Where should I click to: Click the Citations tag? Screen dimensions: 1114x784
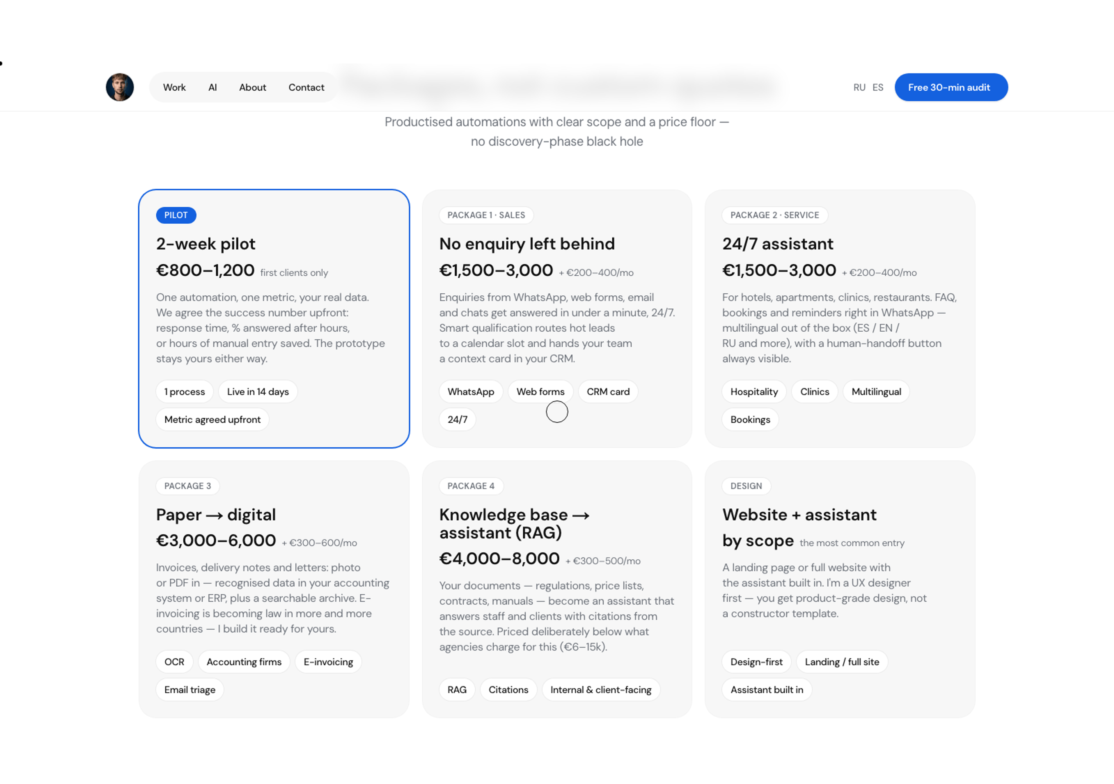509,689
